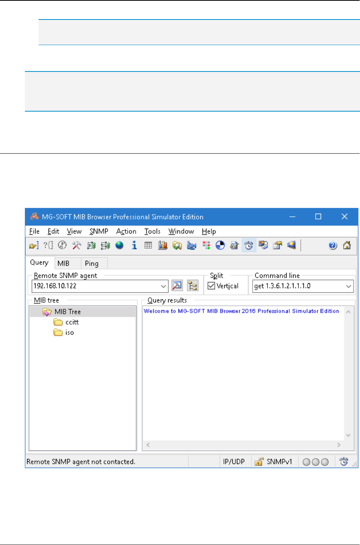Open the Window menu

(181, 231)
